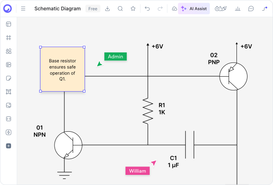Redo the last undone action

point(160,8)
